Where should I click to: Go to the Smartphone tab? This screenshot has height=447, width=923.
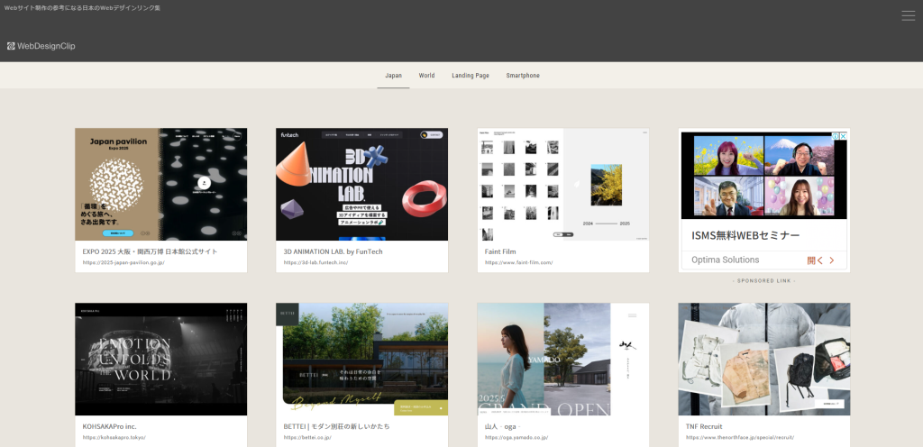click(x=523, y=76)
